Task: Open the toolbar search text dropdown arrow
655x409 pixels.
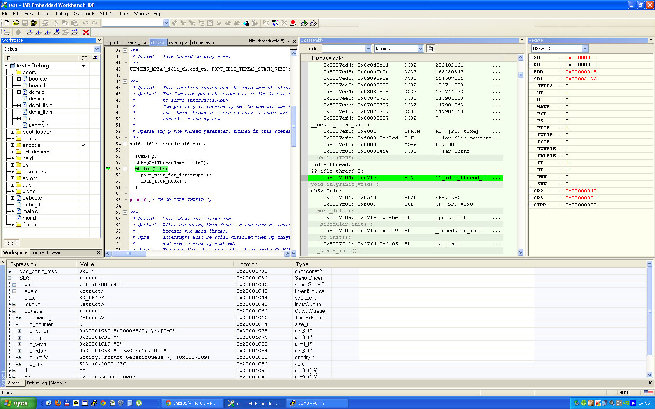Action: coord(166,23)
